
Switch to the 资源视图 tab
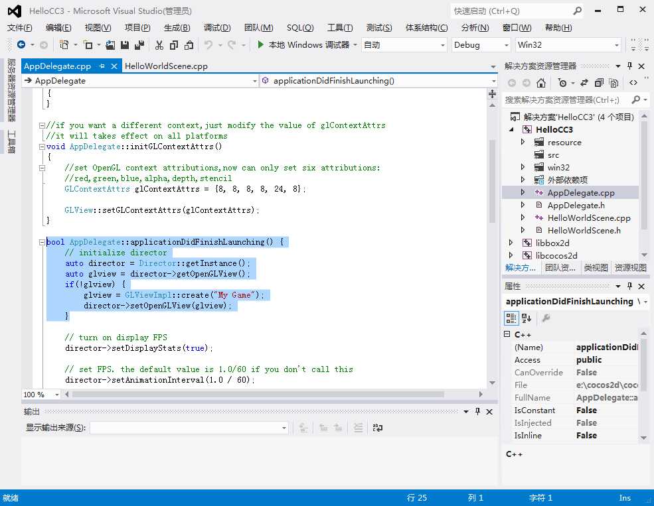(630, 268)
